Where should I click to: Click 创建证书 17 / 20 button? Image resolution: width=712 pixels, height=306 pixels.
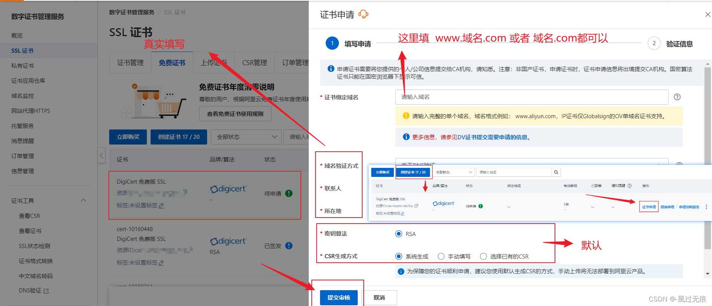179,137
